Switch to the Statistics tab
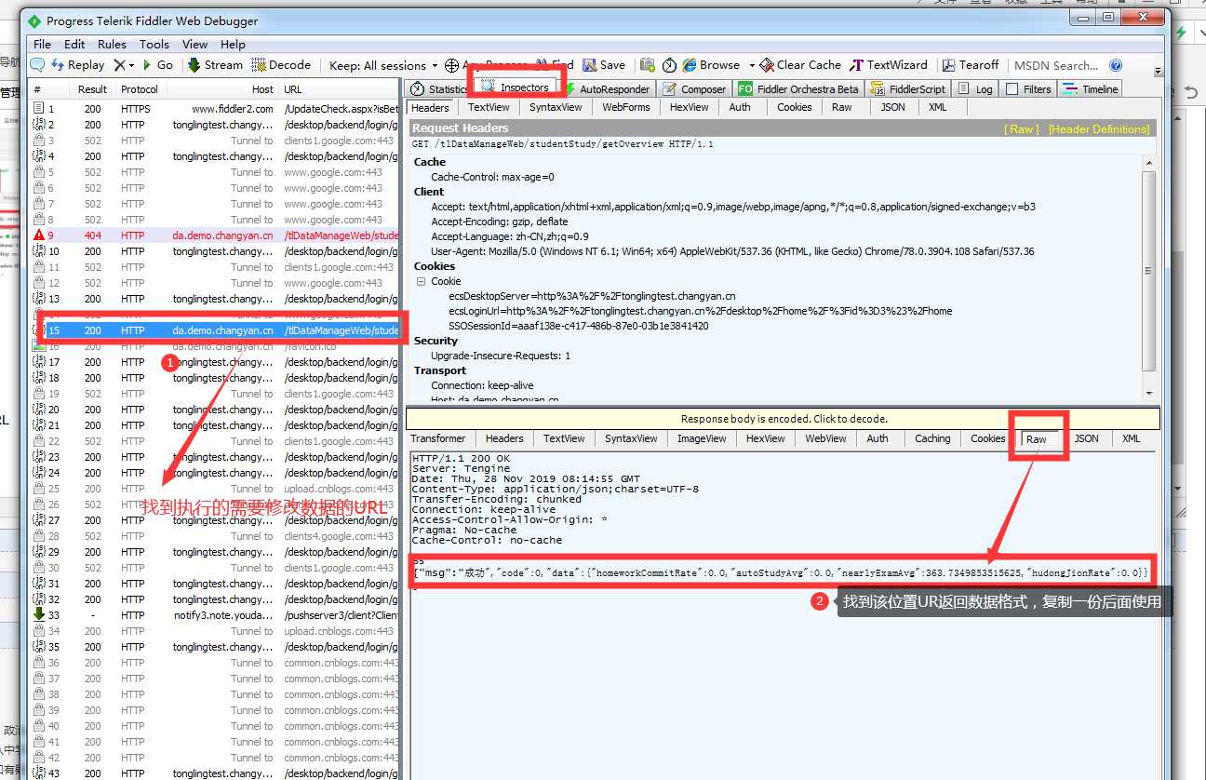This screenshot has width=1206, height=780. coord(439,88)
